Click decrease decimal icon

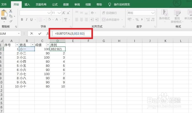(x=153, y=20)
